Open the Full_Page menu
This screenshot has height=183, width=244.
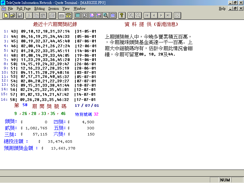pyautogui.click(x=24, y=9)
